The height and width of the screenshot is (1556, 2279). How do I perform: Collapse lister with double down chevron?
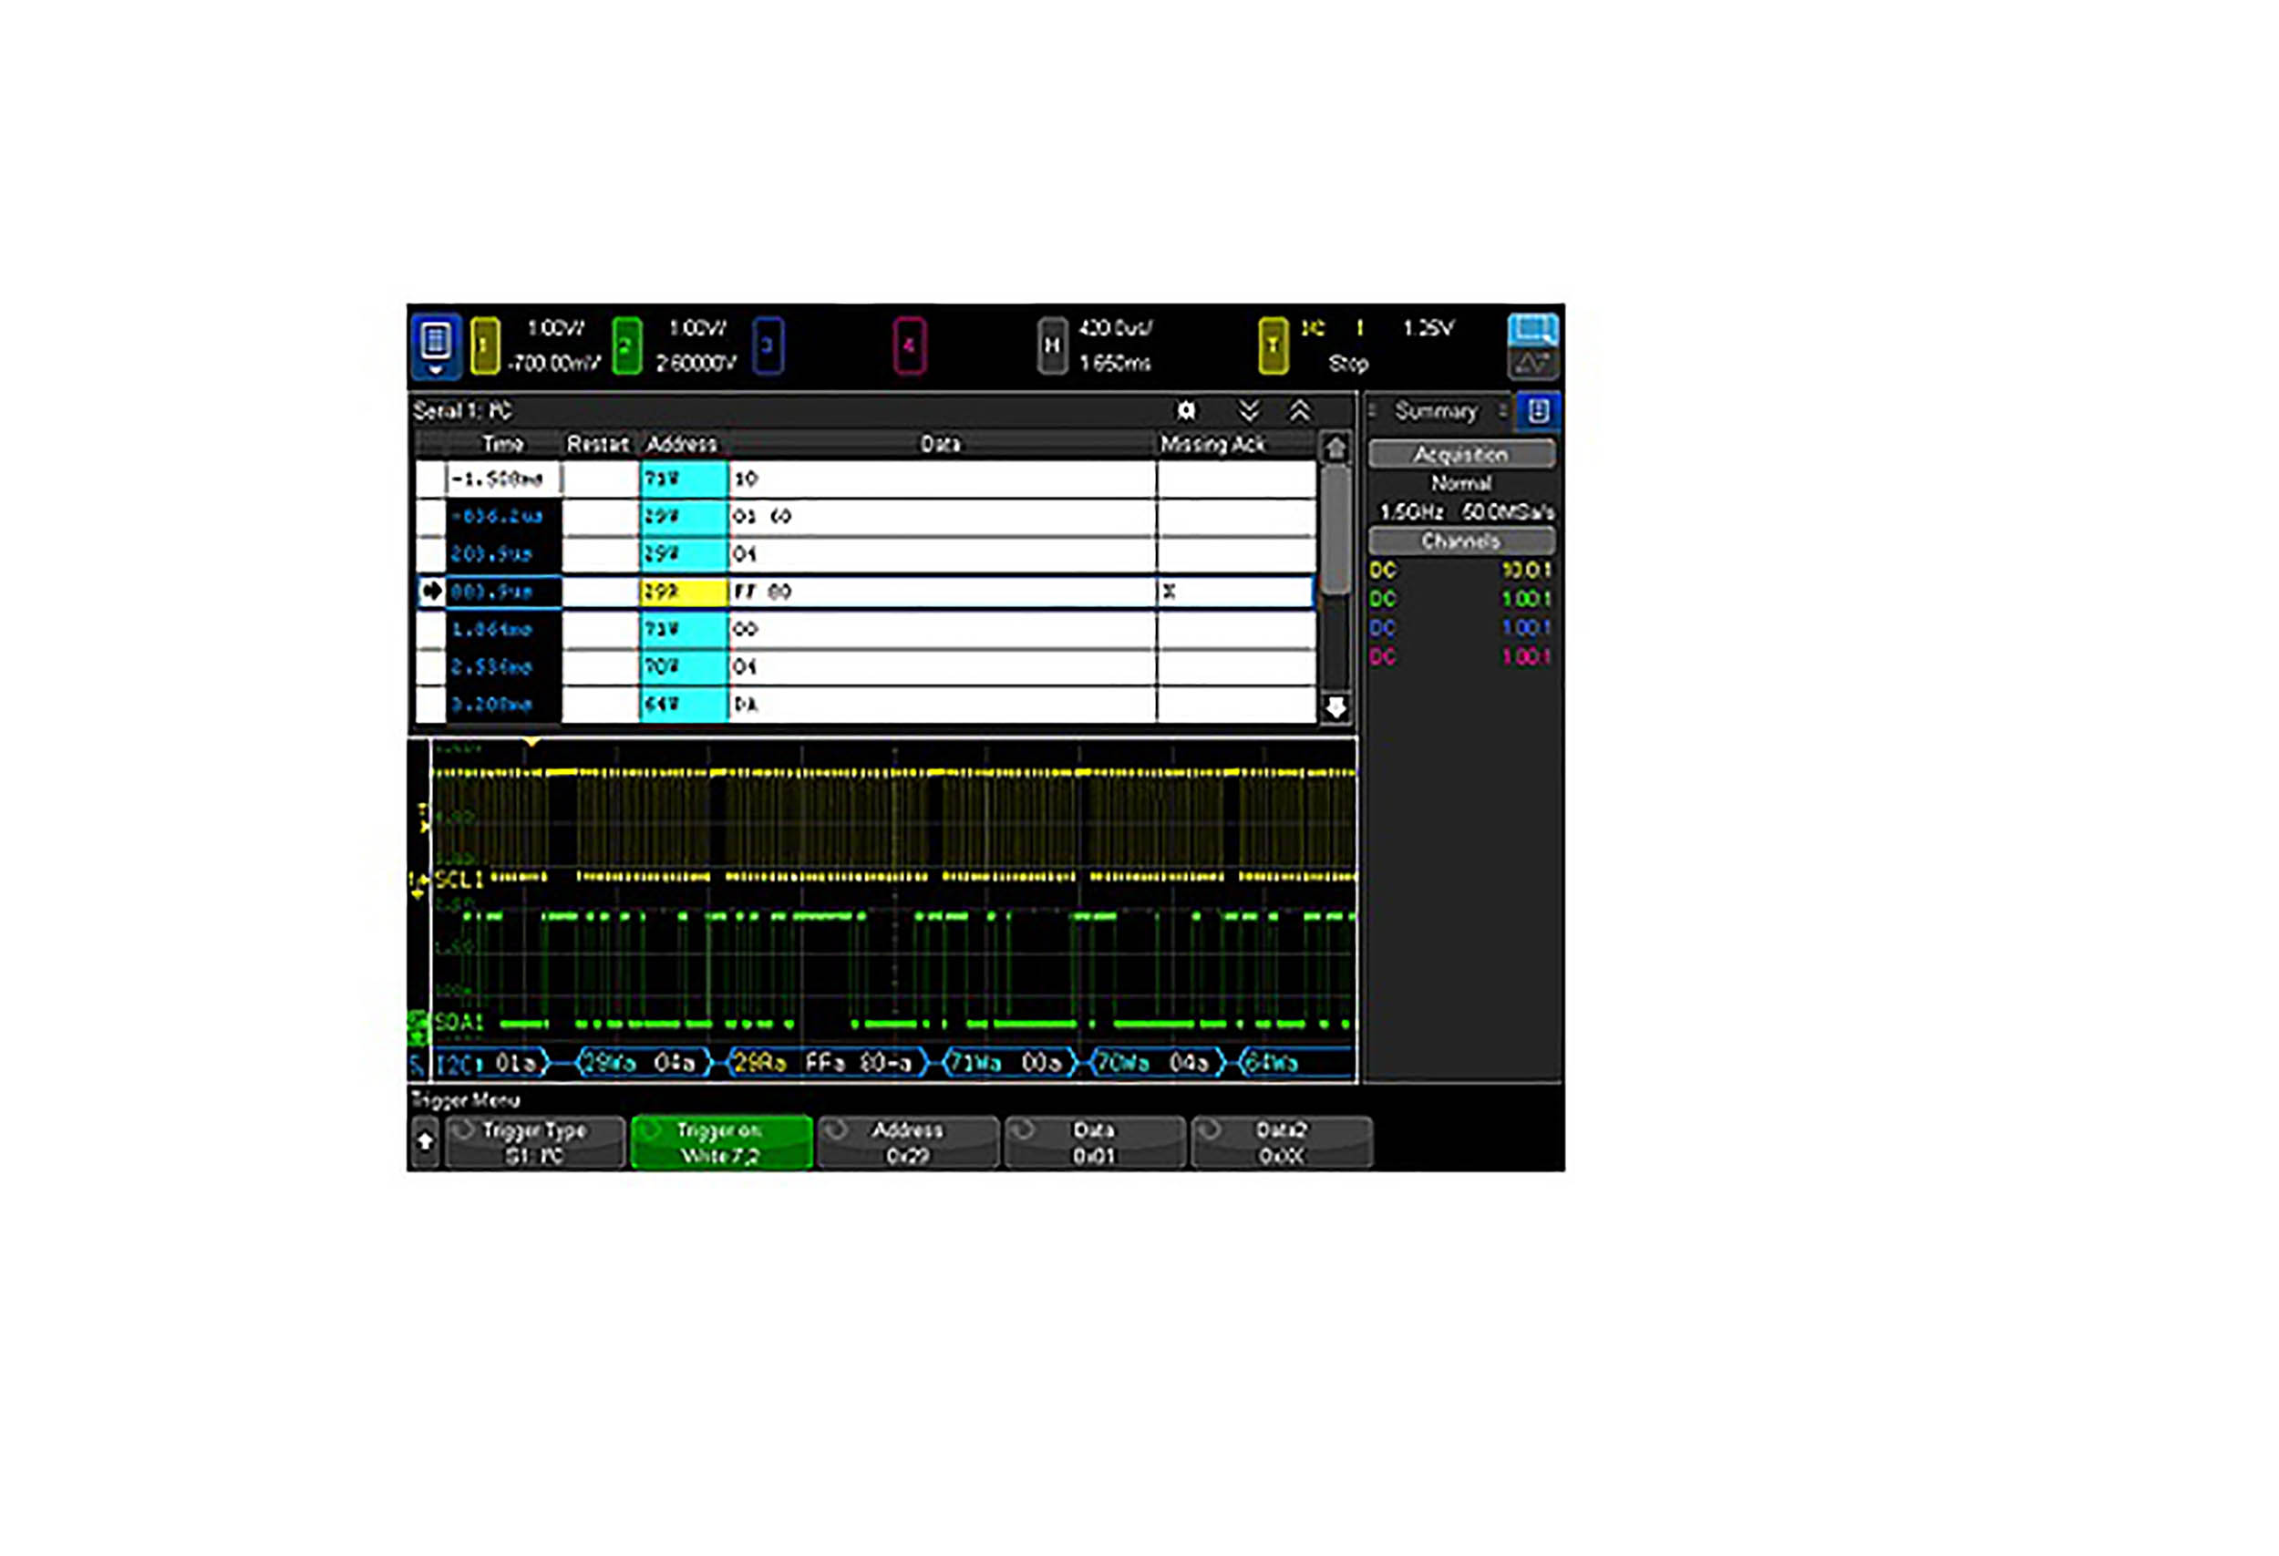click(x=1248, y=410)
